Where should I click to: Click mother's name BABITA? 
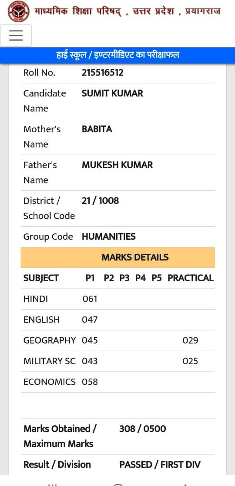tap(97, 129)
